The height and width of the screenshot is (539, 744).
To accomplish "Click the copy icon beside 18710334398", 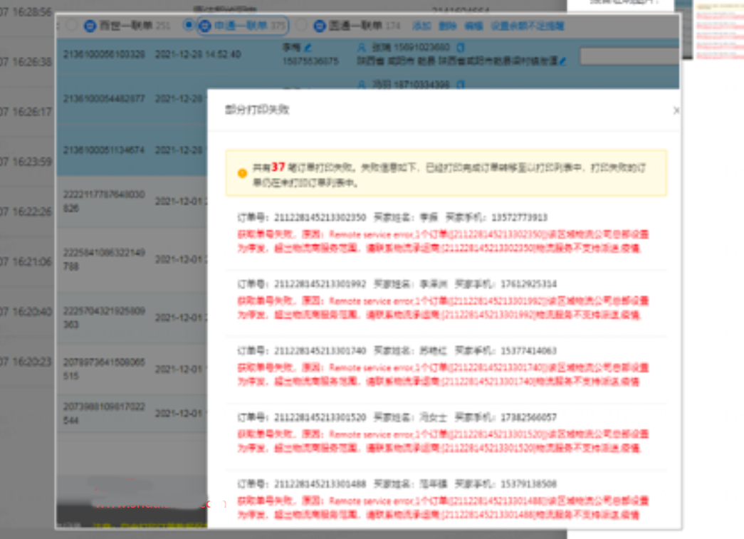I will click(x=460, y=85).
